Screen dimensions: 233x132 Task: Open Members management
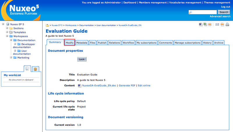pos(153,3)
